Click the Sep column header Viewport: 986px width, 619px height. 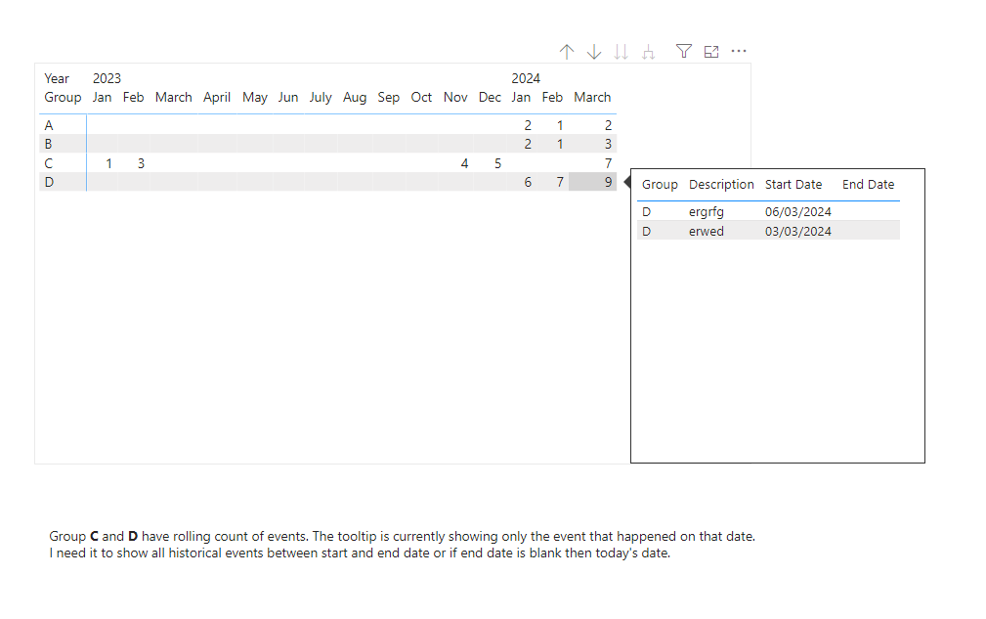click(x=389, y=98)
